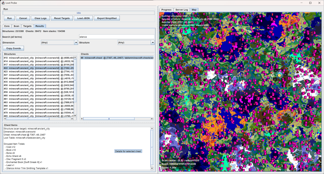
Task: Click the Structures list scroll-left arrow
Action: point(4,119)
